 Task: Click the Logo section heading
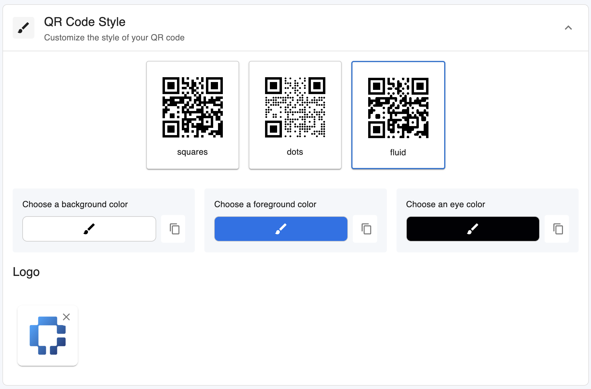[x=26, y=272]
